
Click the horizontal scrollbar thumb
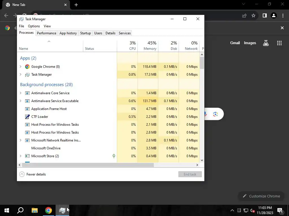tap(88, 165)
